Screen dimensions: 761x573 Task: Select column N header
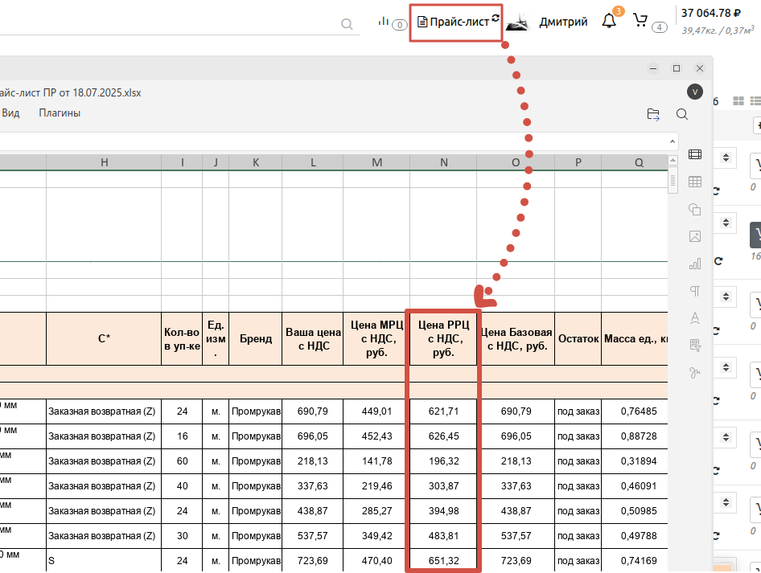443,162
